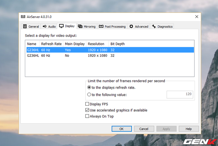Screen dimensions: 218x146
Task: Uncheck Use accelerated graphics if available
Action: 88,110
